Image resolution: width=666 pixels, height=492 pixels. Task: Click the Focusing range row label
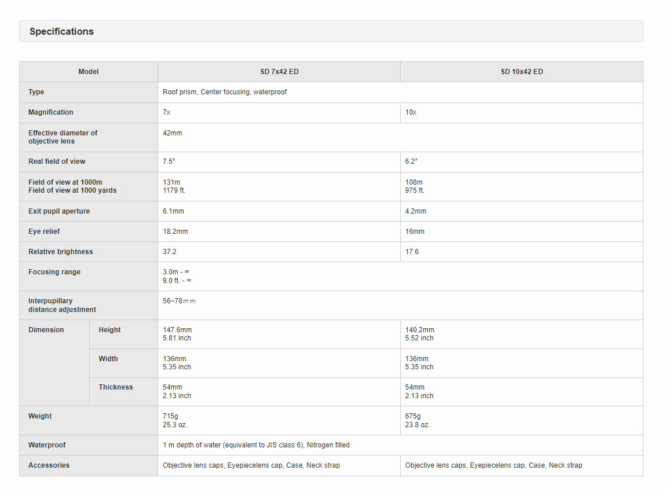point(54,272)
